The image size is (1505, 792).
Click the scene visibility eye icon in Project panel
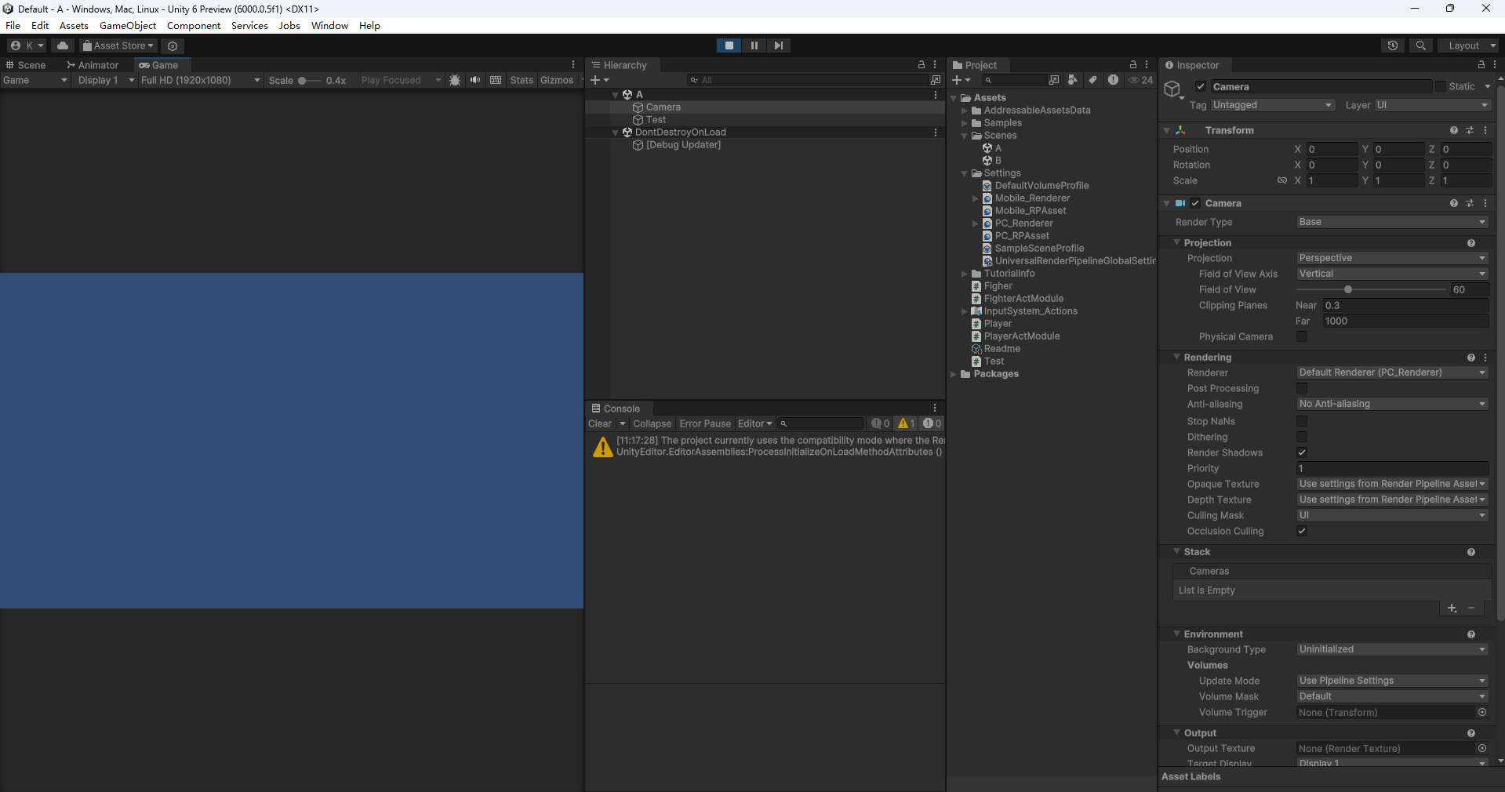coord(1132,80)
